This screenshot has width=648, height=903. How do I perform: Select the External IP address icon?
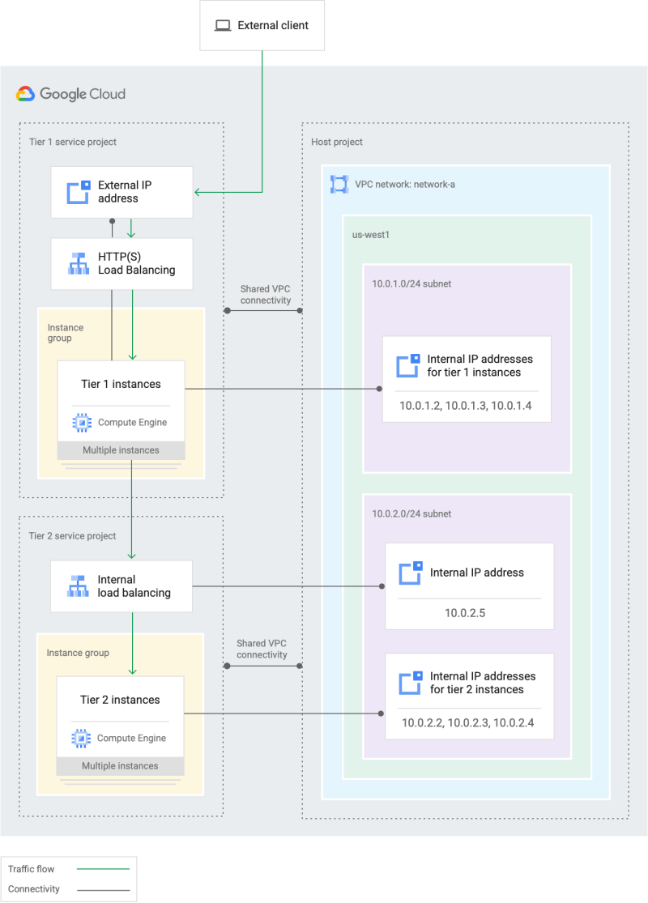coord(78,192)
